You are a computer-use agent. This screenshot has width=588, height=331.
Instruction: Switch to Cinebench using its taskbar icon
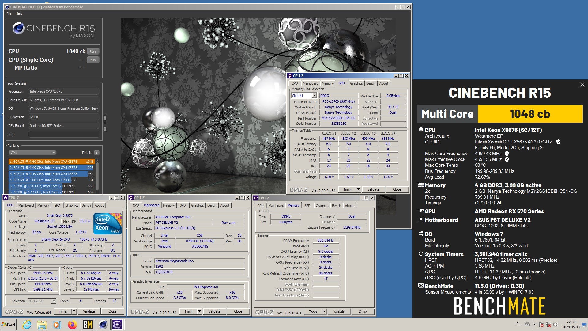(x=103, y=325)
